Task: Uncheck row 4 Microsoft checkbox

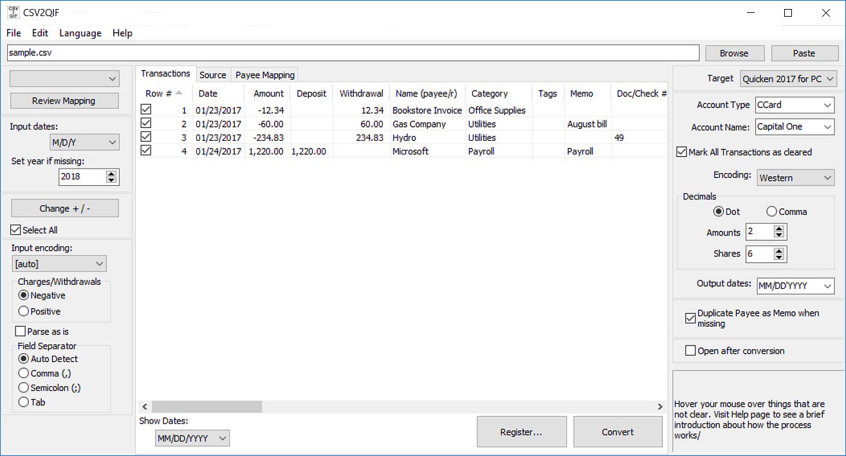Action: pos(146,150)
